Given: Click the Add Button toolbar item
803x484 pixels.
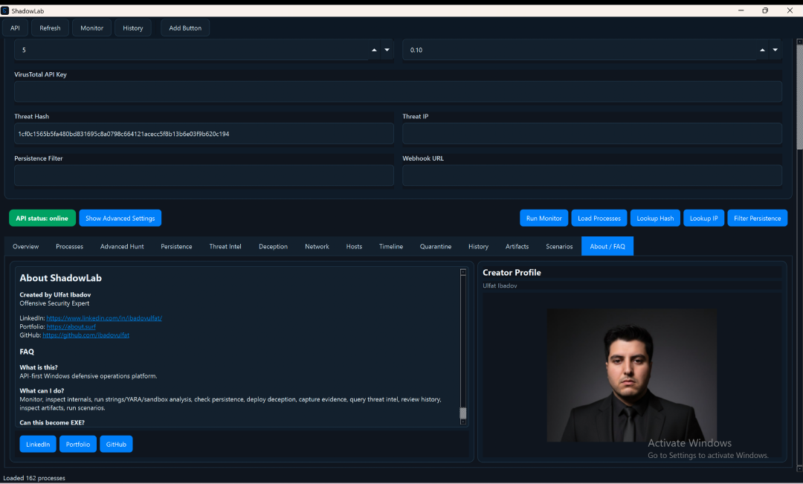Looking at the screenshot, I should pos(185,28).
